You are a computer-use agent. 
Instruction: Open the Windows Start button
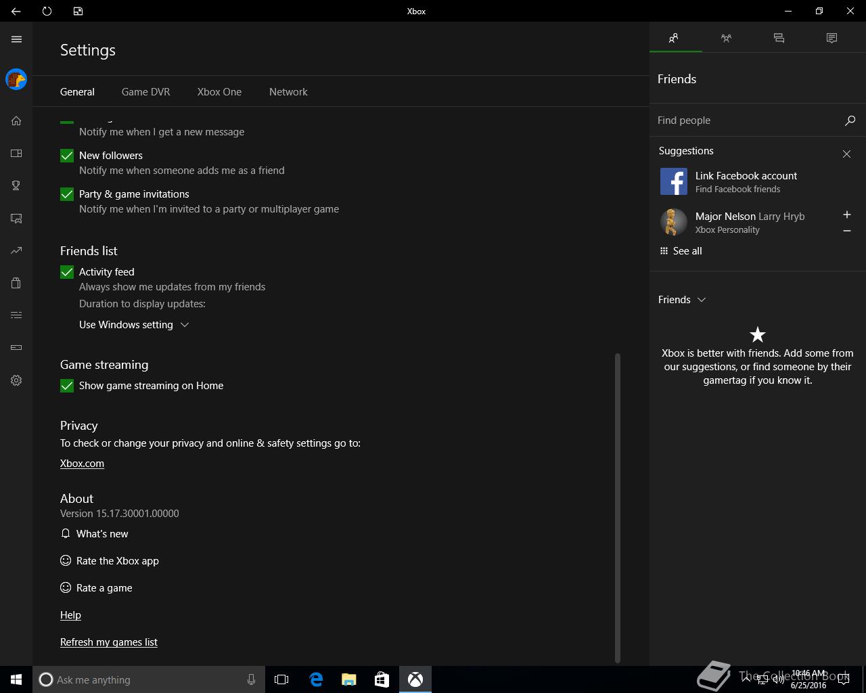tap(16, 679)
